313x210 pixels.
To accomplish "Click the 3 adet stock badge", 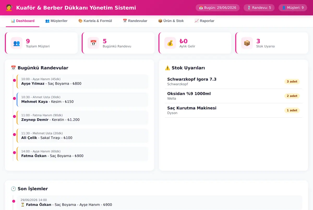I will click(292, 82).
